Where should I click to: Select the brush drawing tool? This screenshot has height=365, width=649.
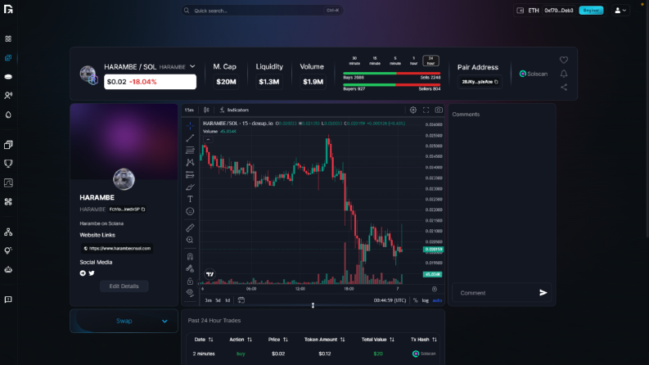[190, 187]
